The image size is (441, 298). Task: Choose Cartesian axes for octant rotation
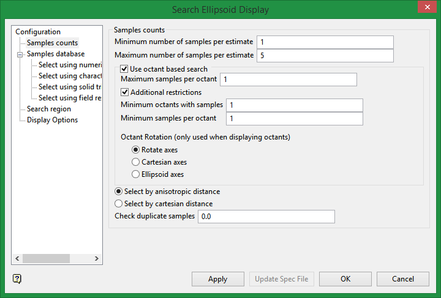pos(136,162)
